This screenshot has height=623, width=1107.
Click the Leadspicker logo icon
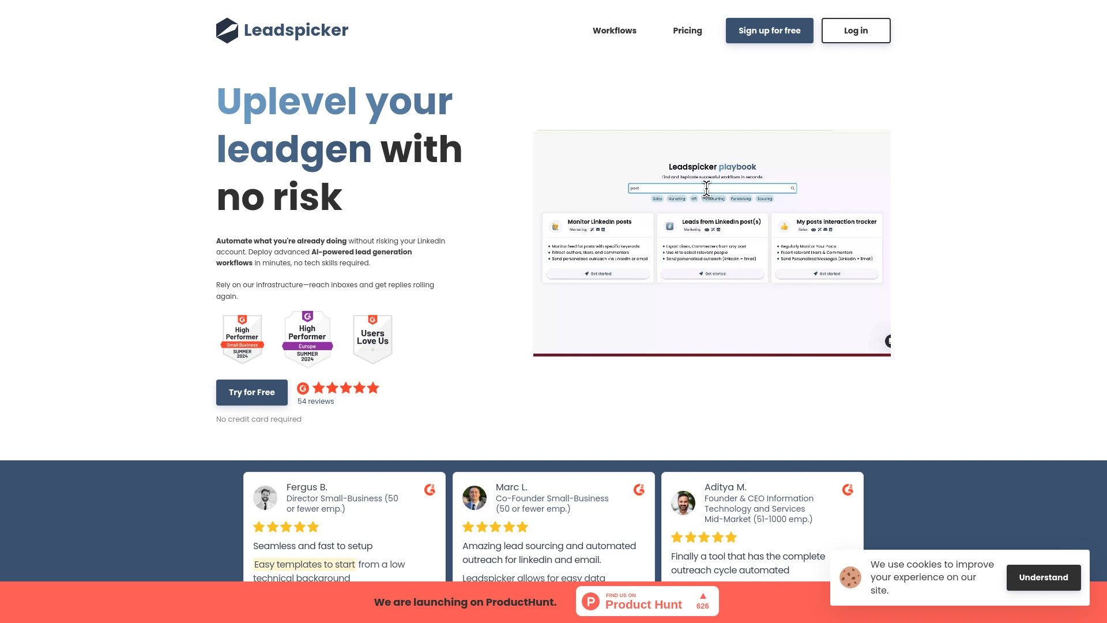click(226, 31)
